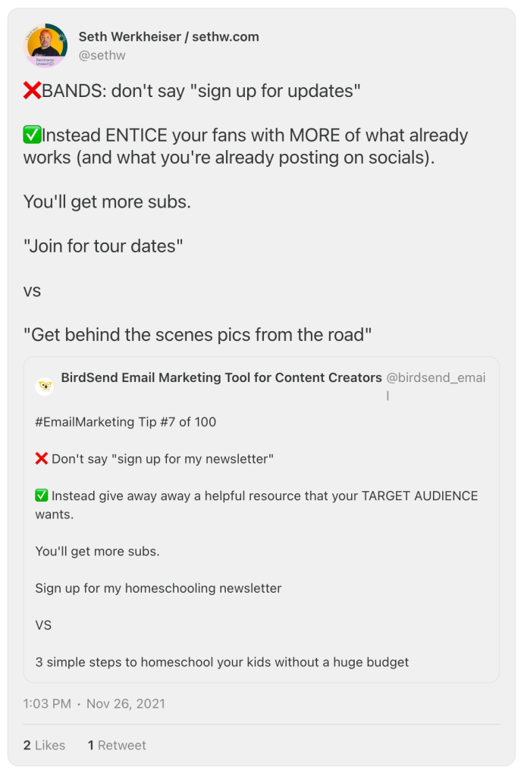View the 2 Likes count
This screenshot has height=776, width=524.
(x=44, y=746)
